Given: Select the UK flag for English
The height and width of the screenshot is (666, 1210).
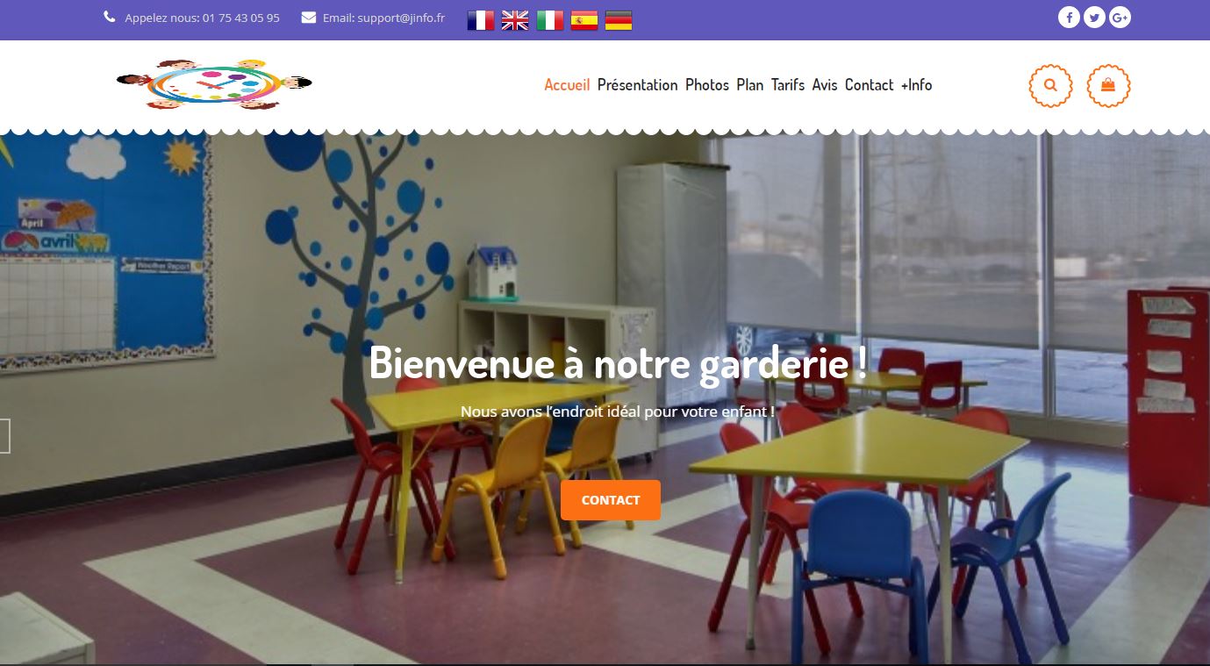Looking at the screenshot, I should click(x=515, y=20).
